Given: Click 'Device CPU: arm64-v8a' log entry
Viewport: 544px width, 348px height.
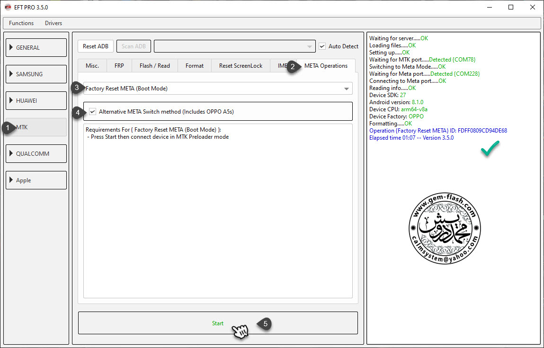Looking at the screenshot, I should pos(398,109).
